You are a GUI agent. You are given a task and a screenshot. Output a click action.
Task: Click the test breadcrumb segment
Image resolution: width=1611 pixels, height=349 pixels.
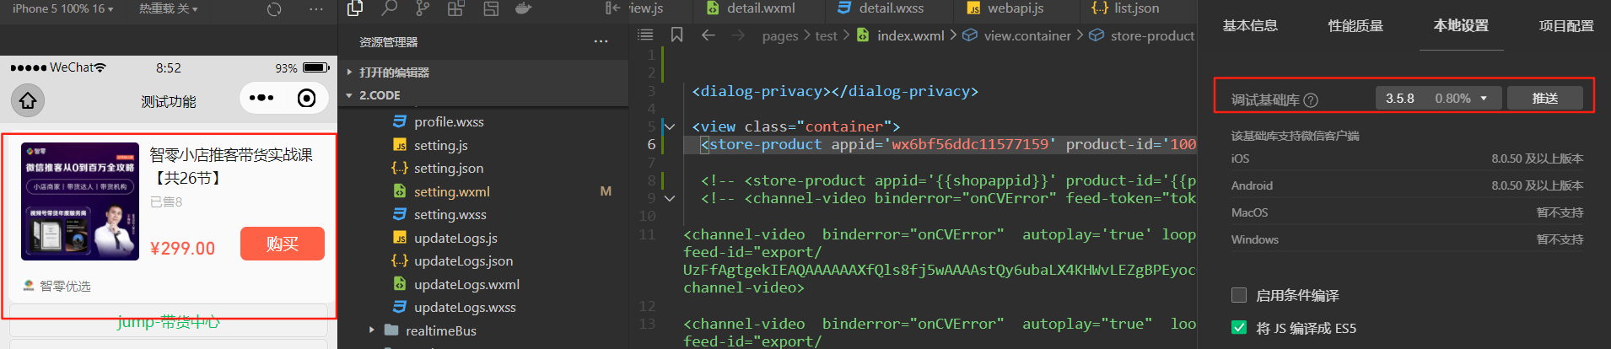[x=827, y=35]
